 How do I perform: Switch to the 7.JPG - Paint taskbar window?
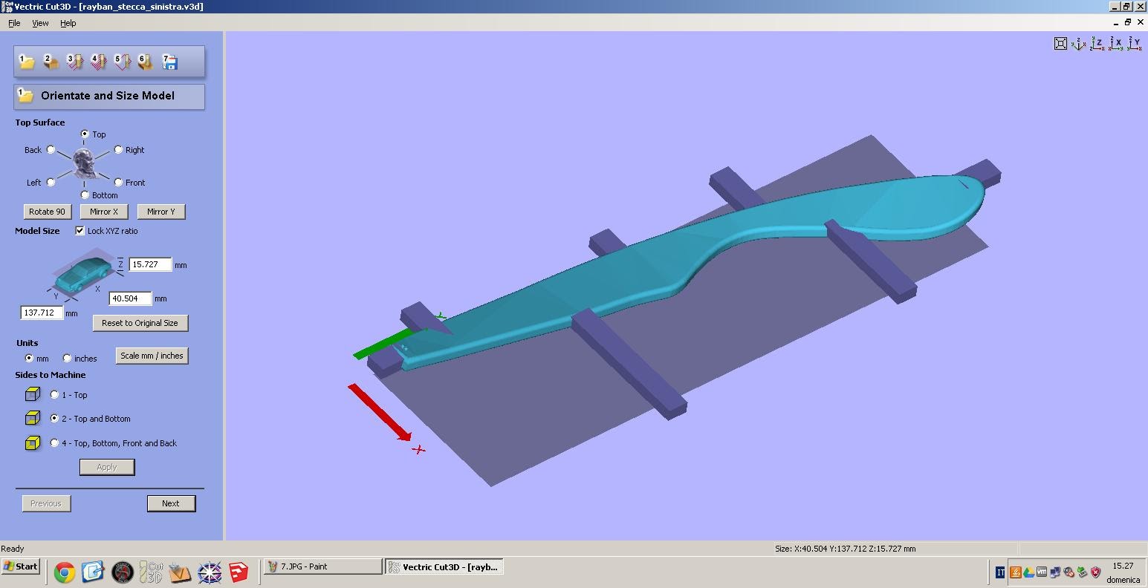pyautogui.click(x=322, y=566)
